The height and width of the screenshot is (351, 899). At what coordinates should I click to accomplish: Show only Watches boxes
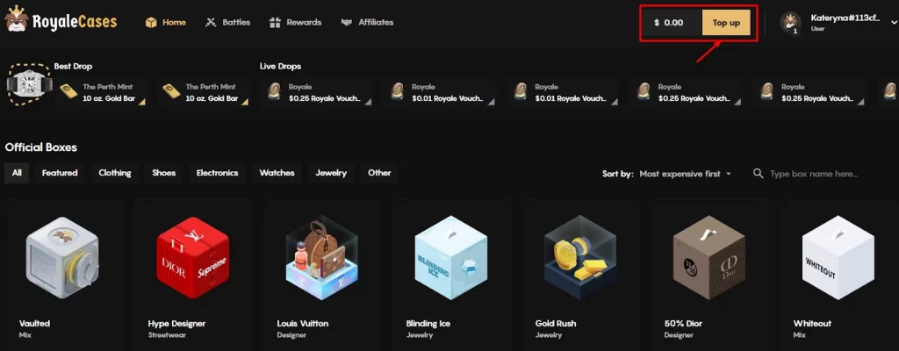pos(277,173)
